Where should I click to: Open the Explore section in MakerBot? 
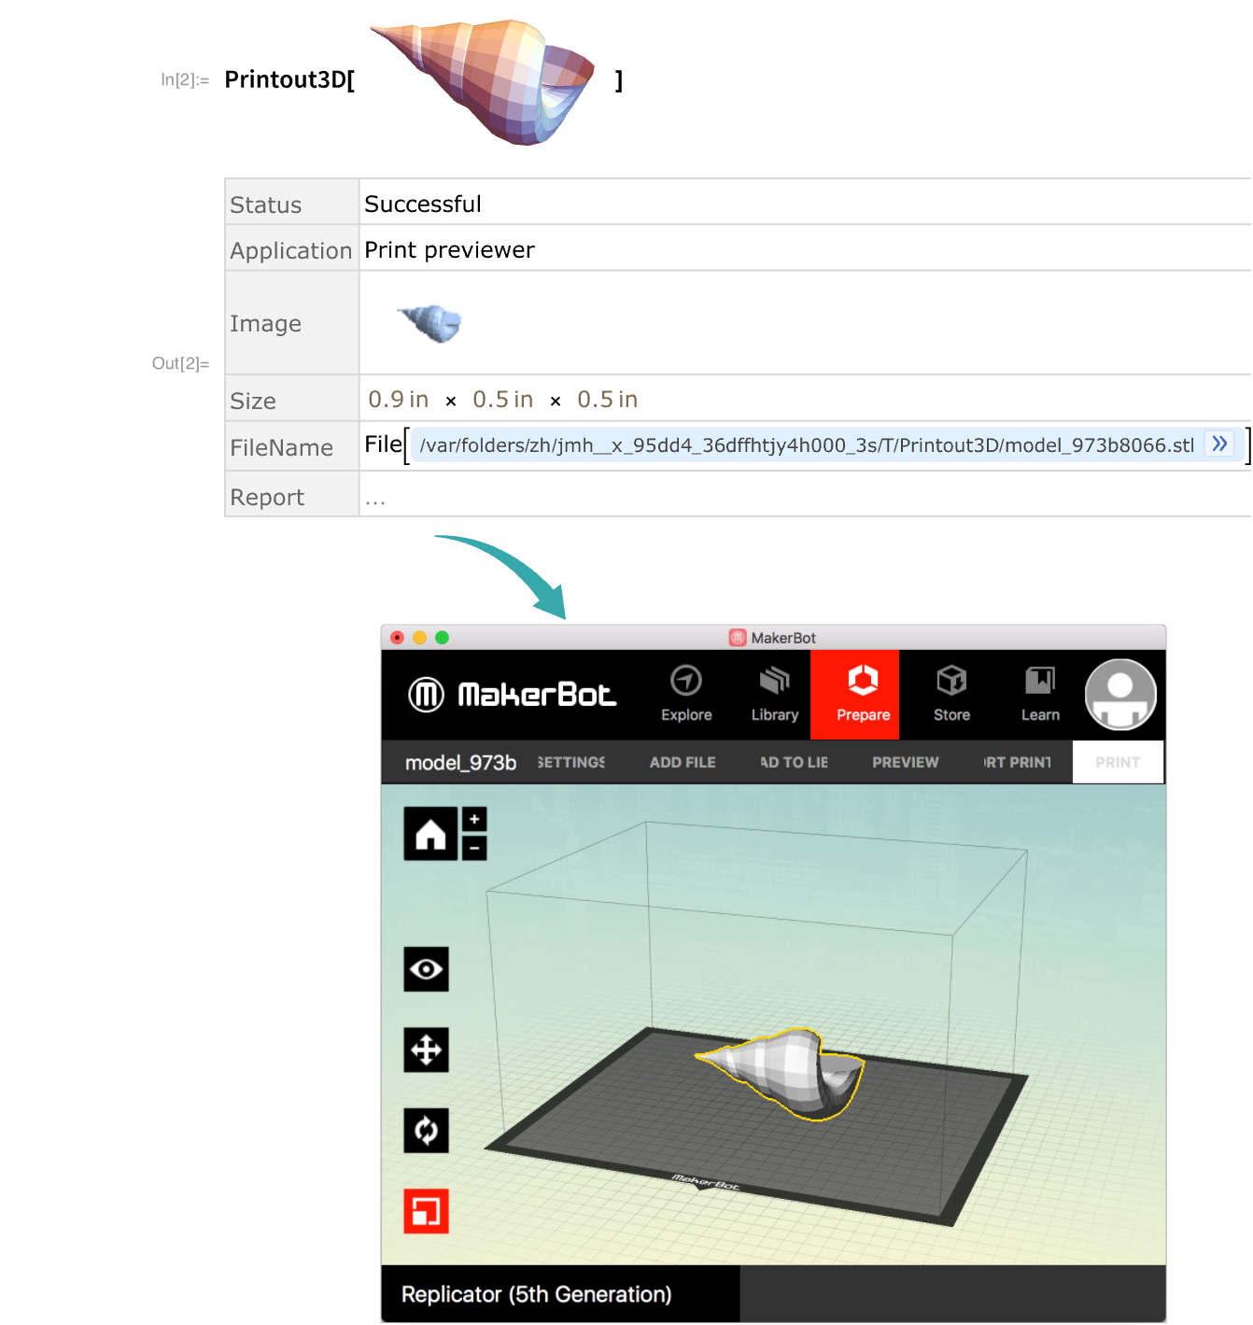(x=686, y=694)
